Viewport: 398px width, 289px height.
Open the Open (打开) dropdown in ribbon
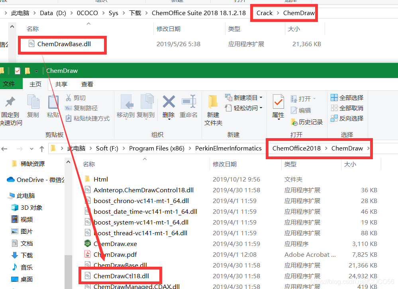(303, 99)
